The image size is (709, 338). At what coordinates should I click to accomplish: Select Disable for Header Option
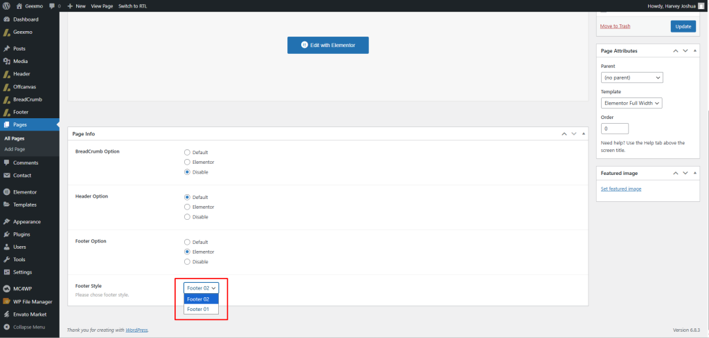(187, 216)
